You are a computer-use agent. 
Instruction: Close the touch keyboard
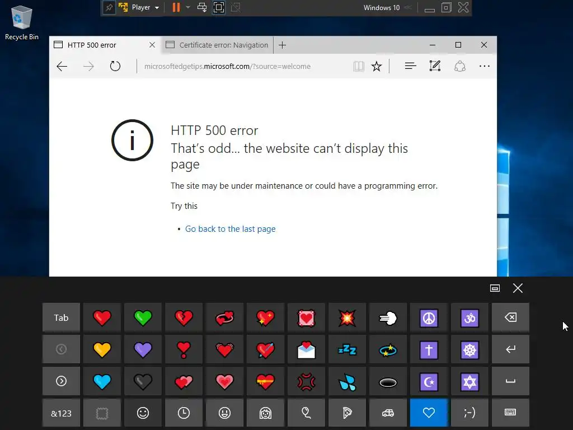[518, 288]
